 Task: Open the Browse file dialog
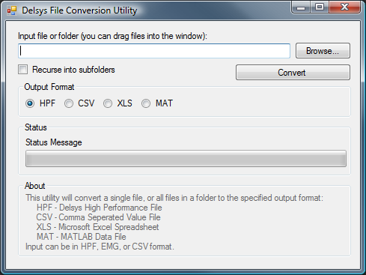(323, 51)
